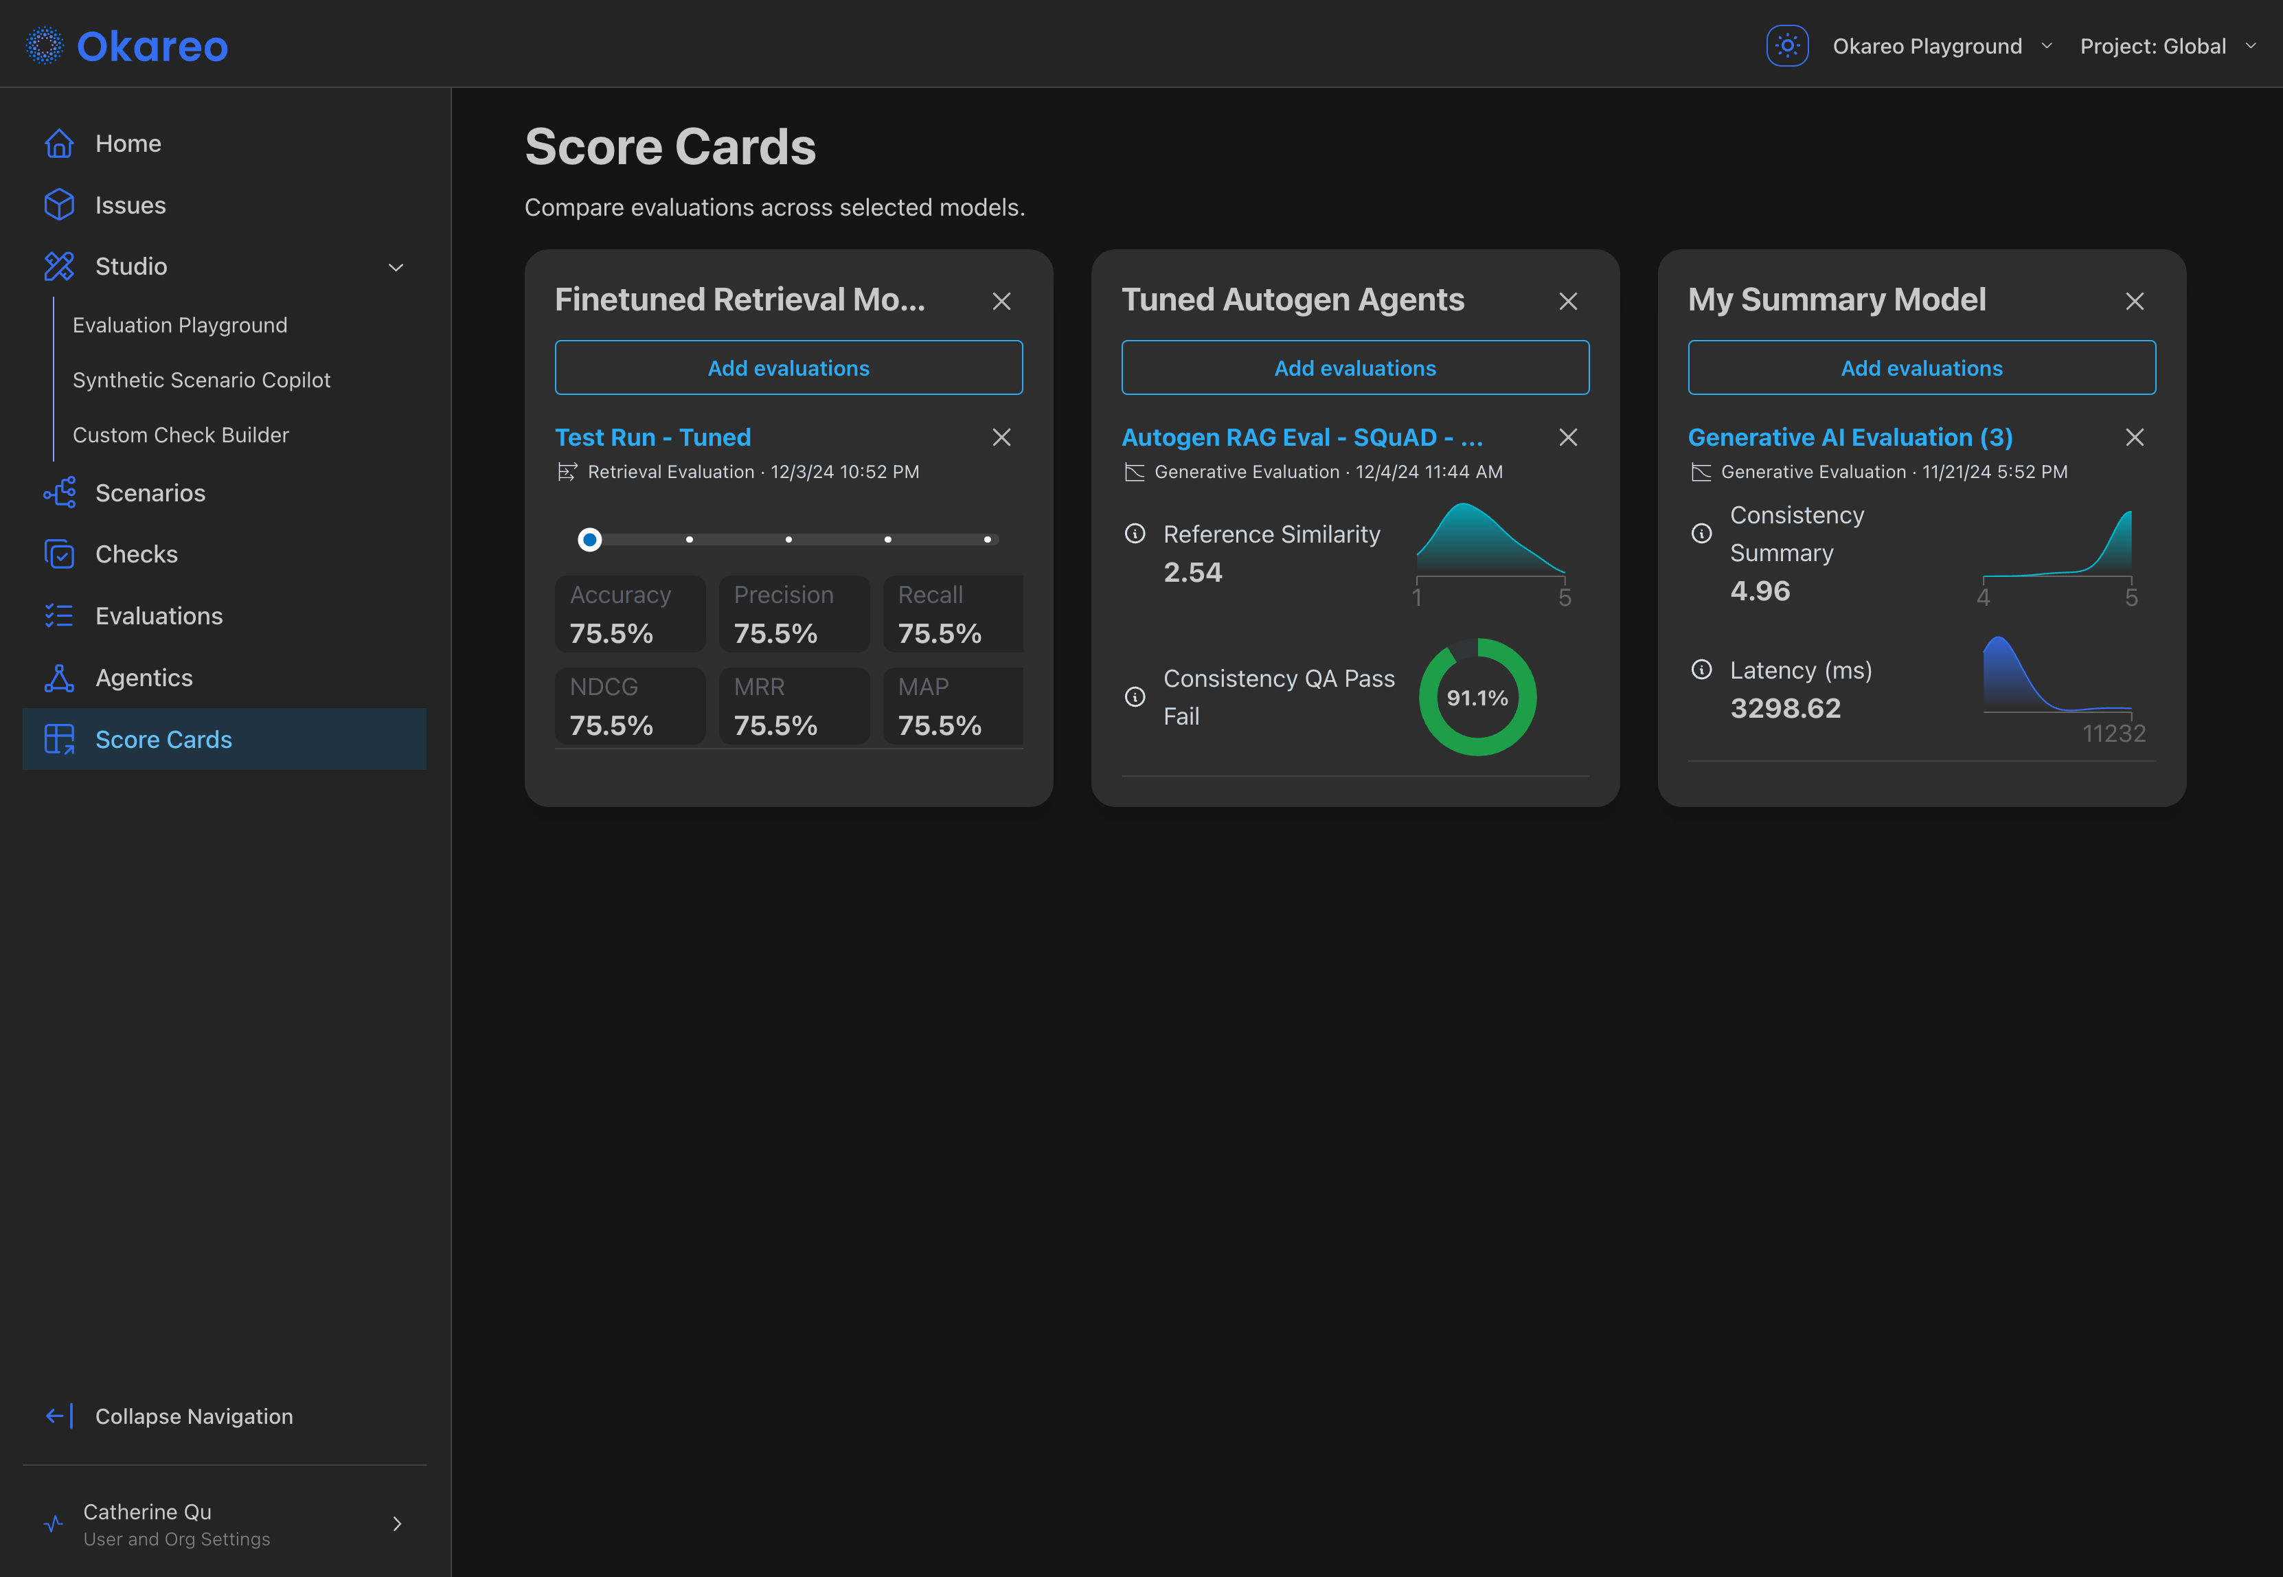Add evaluations to Tuned Autogen Agents
2283x1577 pixels.
coord(1354,367)
